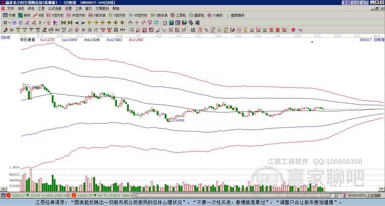Click the black left arrow icon

pos(77,23)
